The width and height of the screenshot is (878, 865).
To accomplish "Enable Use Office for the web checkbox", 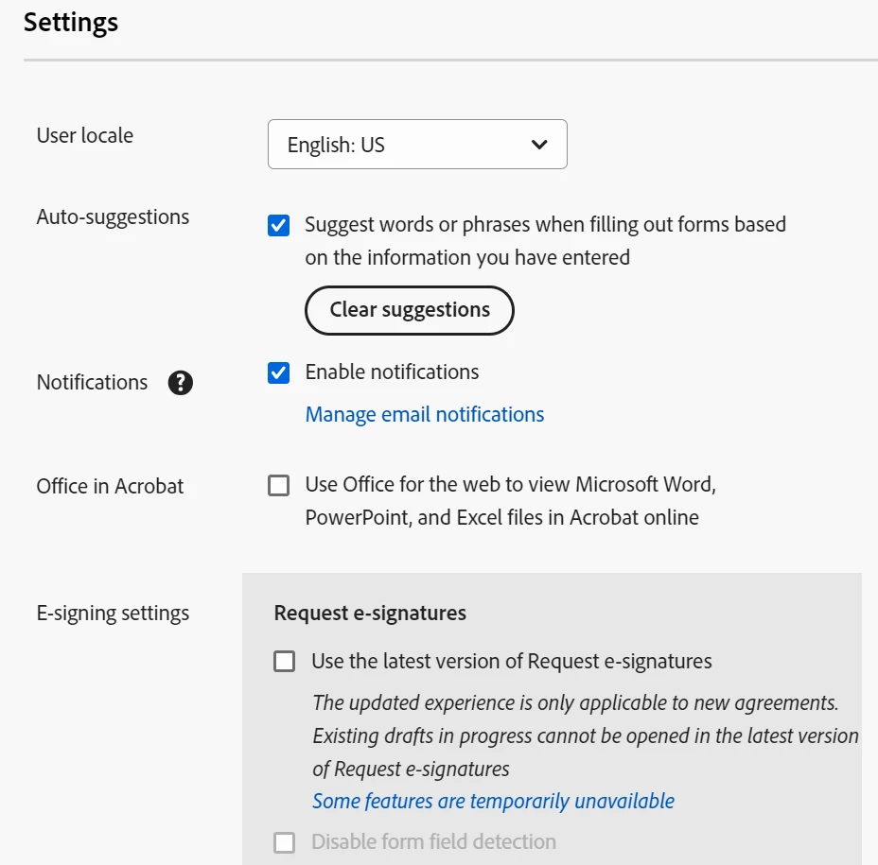I will (x=278, y=486).
